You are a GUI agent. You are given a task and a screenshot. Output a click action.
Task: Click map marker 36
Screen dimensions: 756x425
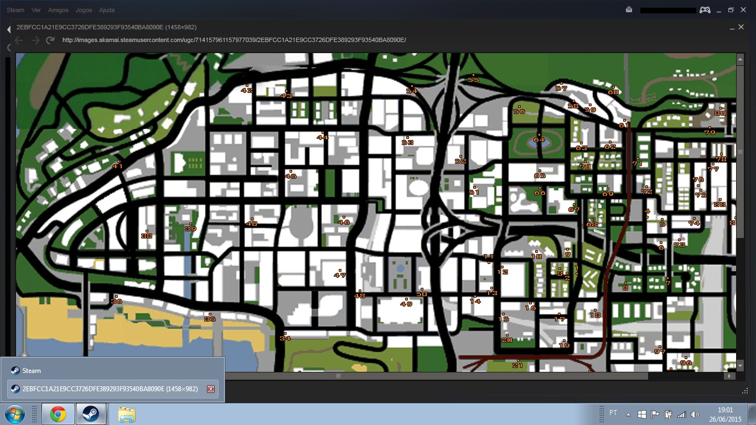[x=116, y=300]
